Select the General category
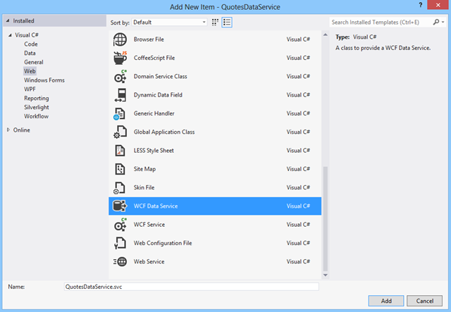 (34, 62)
